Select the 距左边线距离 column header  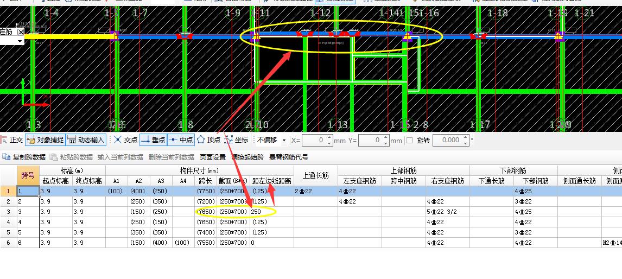coord(272,181)
